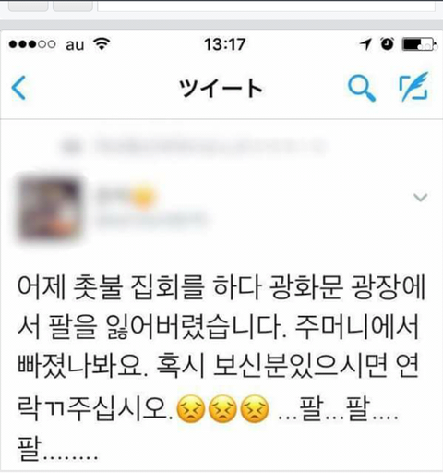Open the blurred profile avatar
443x473 pixels.
[x=49, y=208]
